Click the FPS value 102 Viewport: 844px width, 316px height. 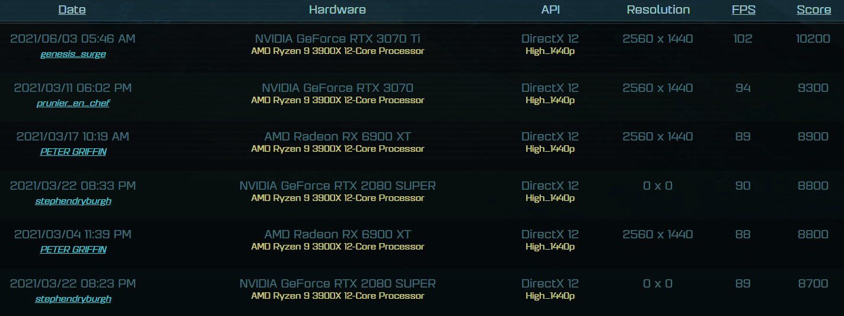coord(743,39)
